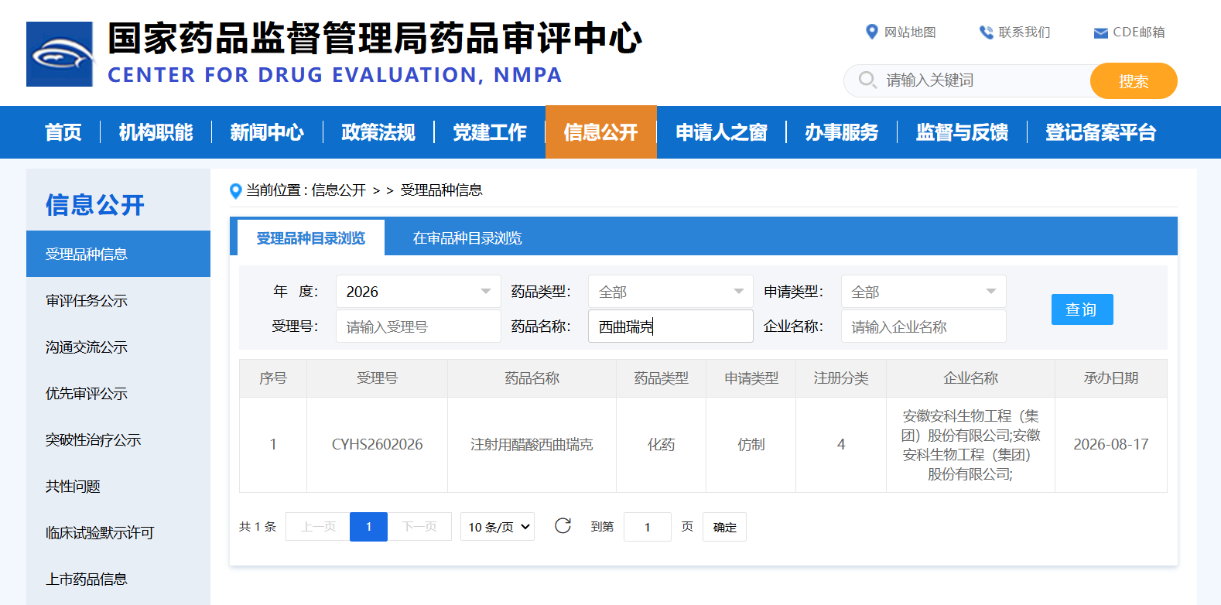Image resolution: width=1221 pixels, height=605 pixels.
Task: Click the CDE logo icon
Action: tap(60, 54)
